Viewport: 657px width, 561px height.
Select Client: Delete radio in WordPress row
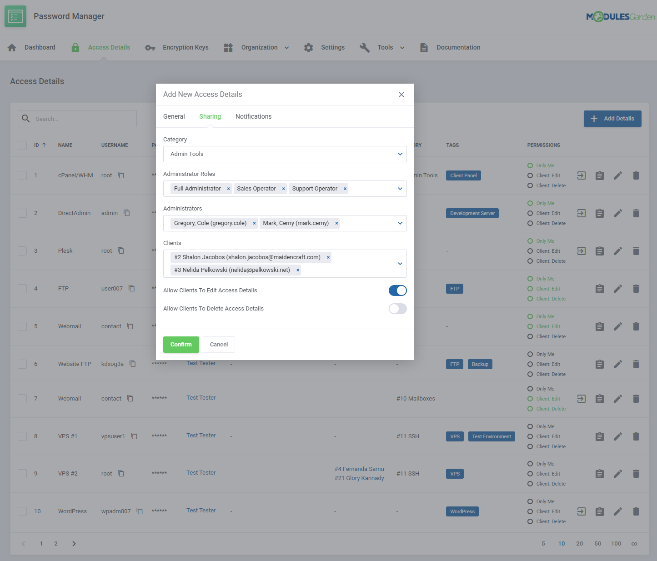pos(530,521)
